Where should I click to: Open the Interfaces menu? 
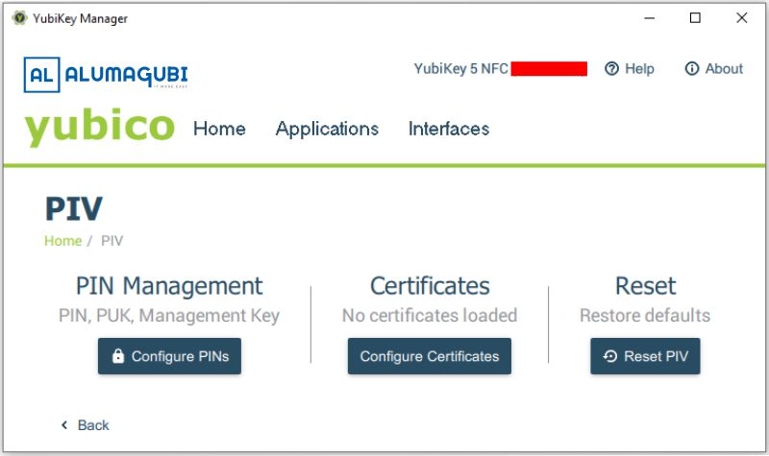[x=449, y=129]
